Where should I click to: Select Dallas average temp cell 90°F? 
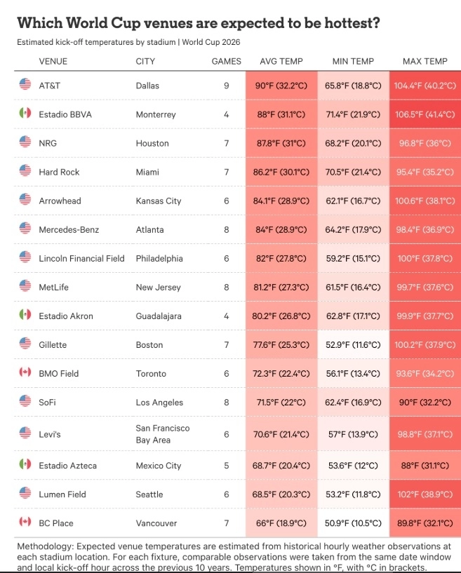281,86
